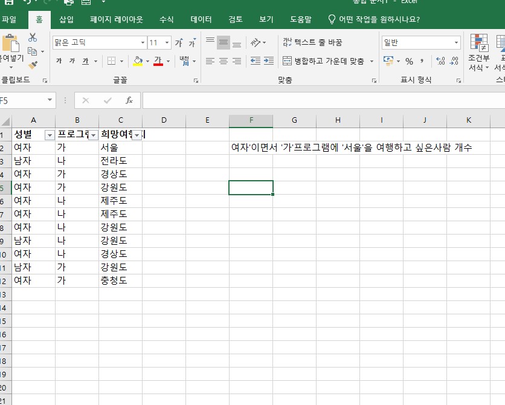
Task: Click the 텍스트 줄 바꿈 button
Action: click(x=312, y=42)
